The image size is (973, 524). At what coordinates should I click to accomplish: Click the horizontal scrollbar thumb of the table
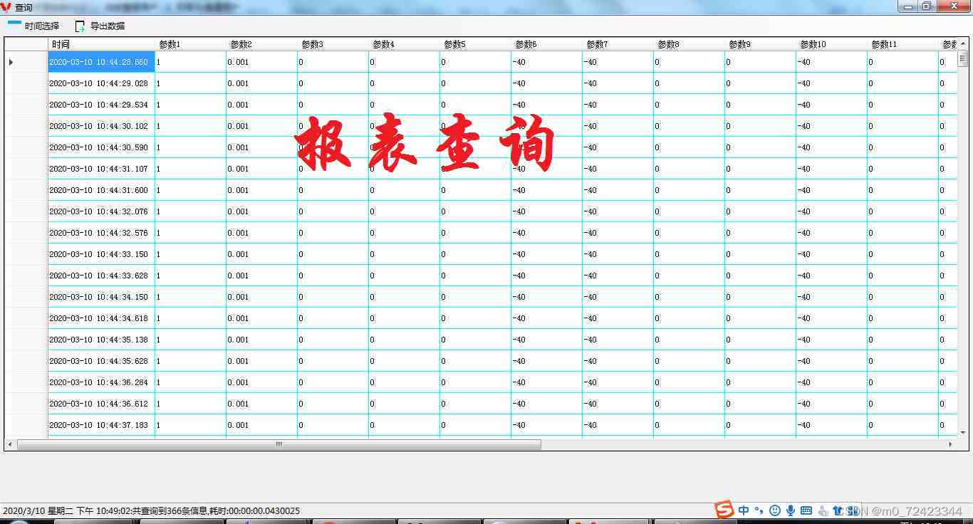[x=279, y=444]
